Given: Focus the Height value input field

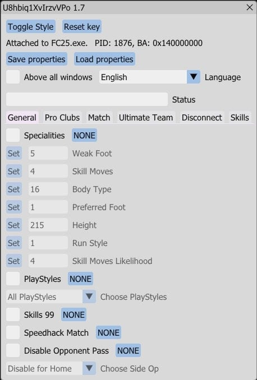Looking at the screenshot, I should point(48,225).
